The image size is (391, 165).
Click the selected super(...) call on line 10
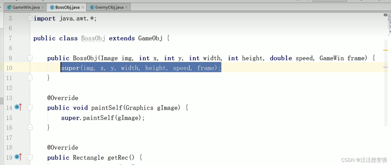pyautogui.click(x=141, y=68)
